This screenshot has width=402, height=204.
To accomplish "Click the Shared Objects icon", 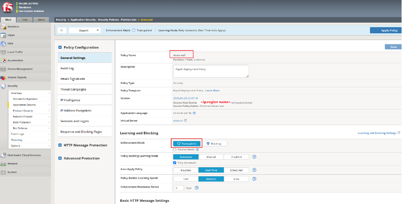I will [x=4, y=77].
